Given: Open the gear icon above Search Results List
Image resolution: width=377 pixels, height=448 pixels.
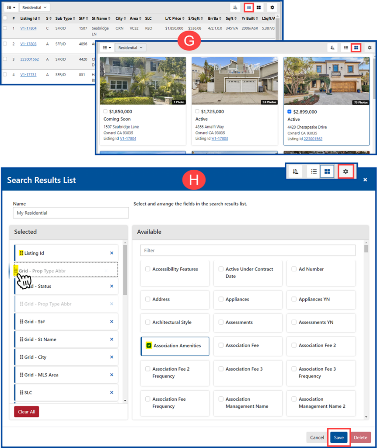Looking at the screenshot, I should point(346,171).
